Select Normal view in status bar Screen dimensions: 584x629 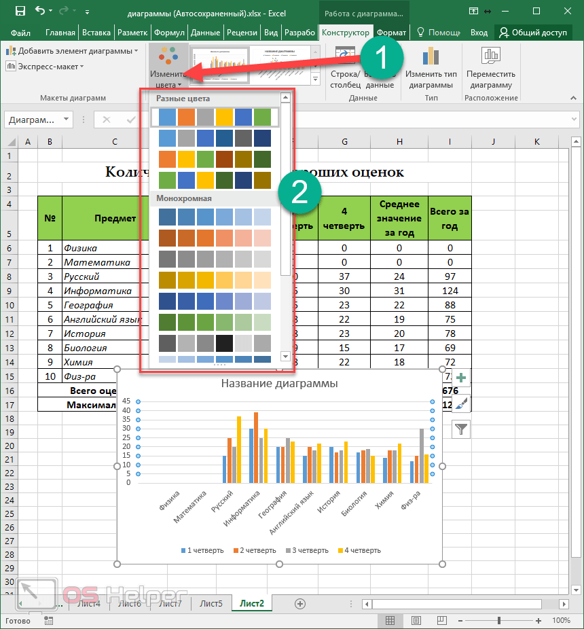tap(390, 620)
